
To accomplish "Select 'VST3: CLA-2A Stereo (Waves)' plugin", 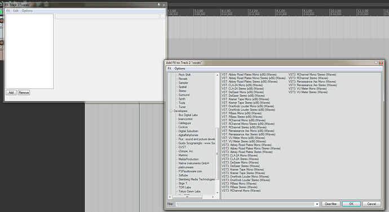I will (x=240, y=159).
